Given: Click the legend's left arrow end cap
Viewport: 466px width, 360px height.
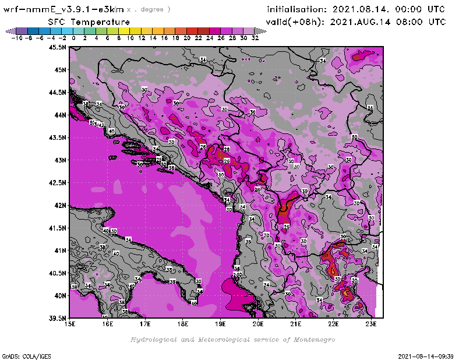Looking at the screenshot, I should tap(10, 31).
